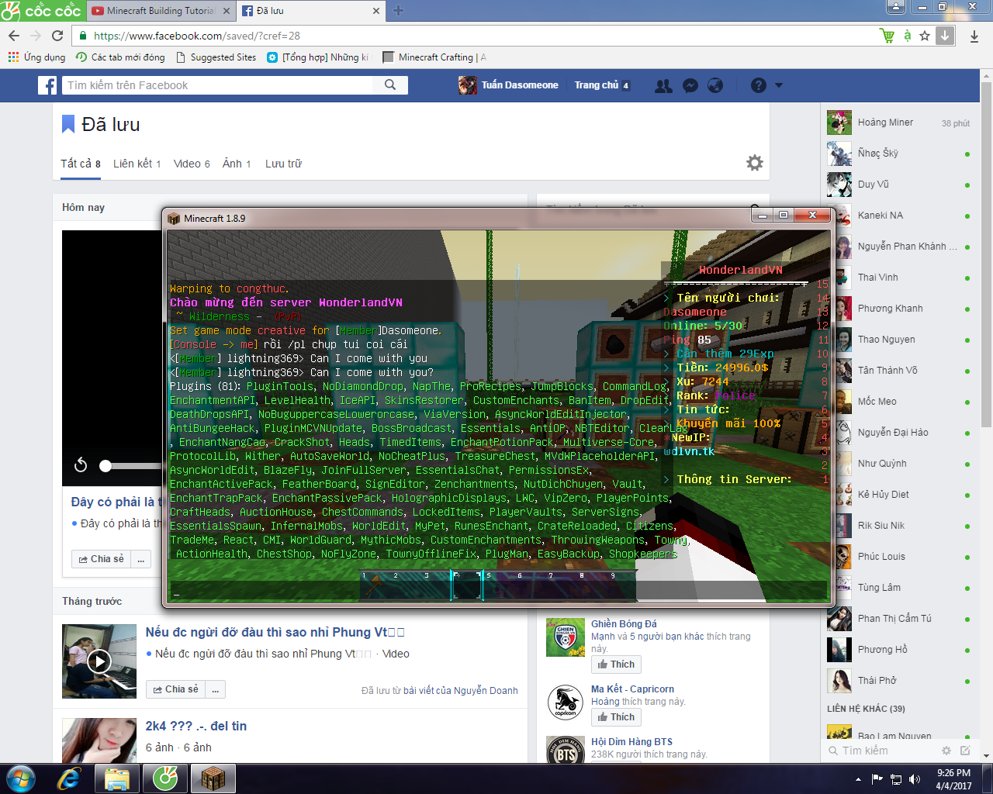Screen dimensions: 993x794
Task: Open File Explorer from the taskbar
Action: (x=117, y=778)
